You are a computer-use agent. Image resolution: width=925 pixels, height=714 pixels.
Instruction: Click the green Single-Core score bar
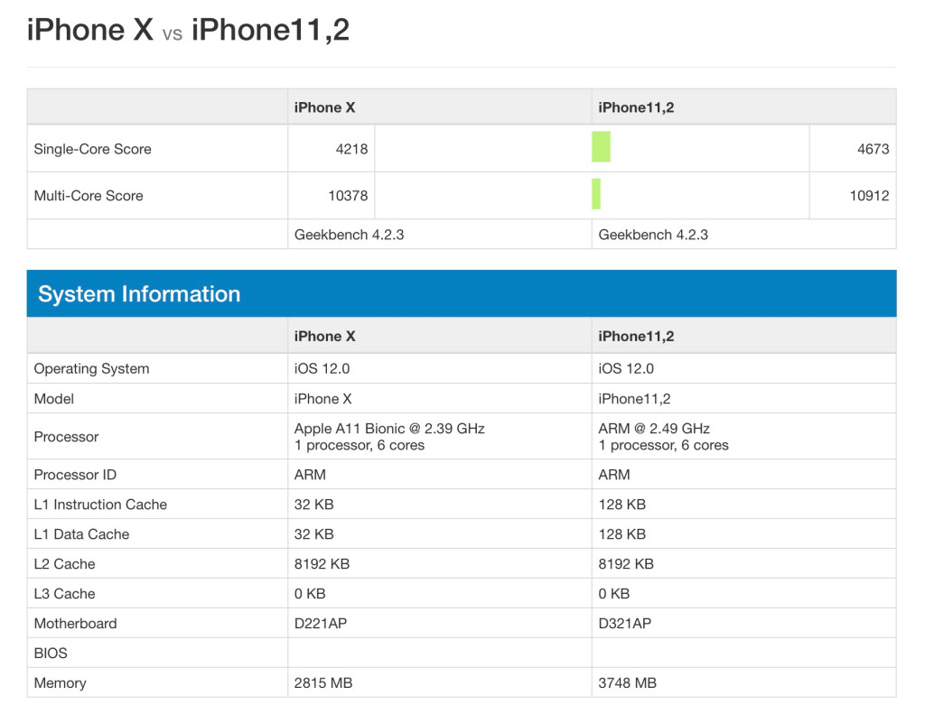coord(601,147)
